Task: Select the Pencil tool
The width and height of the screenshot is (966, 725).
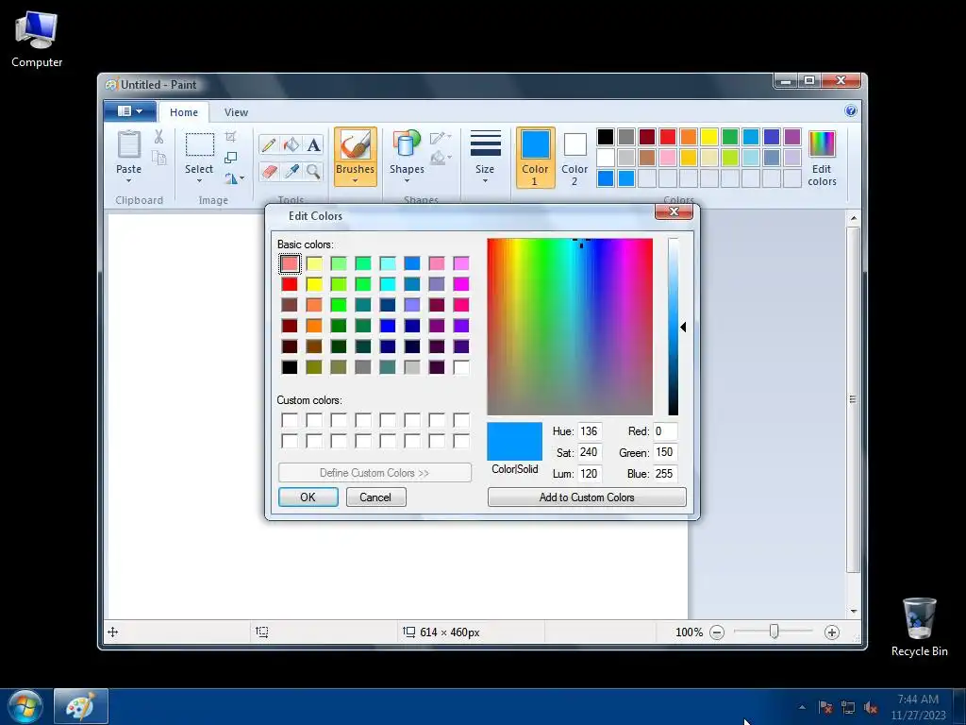Action: 269,144
